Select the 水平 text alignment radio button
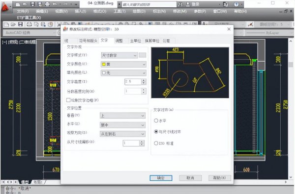295x194 pixels. tap(156, 121)
